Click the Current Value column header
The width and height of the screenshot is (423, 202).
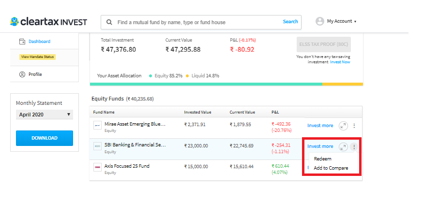pyautogui.click(x=242, y=112)
